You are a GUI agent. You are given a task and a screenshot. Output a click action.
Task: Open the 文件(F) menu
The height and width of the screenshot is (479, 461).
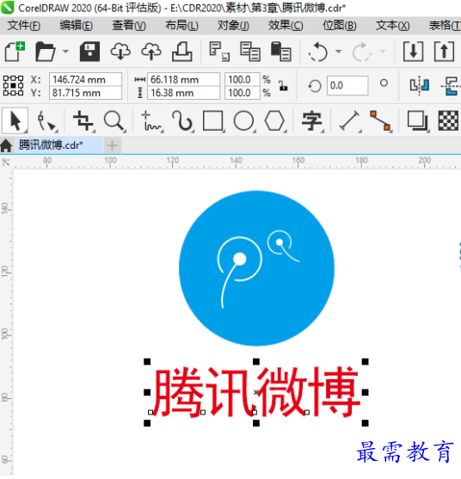pyautogui.click(x=23, y=25)
